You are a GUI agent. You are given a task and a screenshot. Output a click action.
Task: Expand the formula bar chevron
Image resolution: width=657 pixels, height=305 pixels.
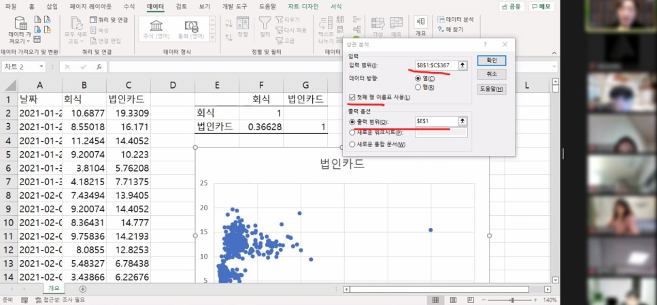(553, 67)
